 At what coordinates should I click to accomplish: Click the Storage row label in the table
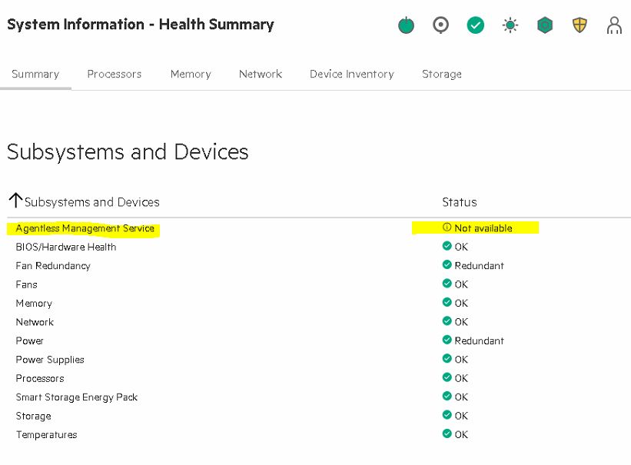[33, 416]
